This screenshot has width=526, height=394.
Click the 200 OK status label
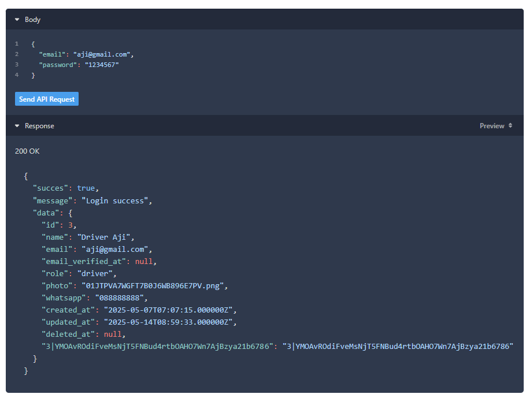pyautogui.click(x=27, y=151)
